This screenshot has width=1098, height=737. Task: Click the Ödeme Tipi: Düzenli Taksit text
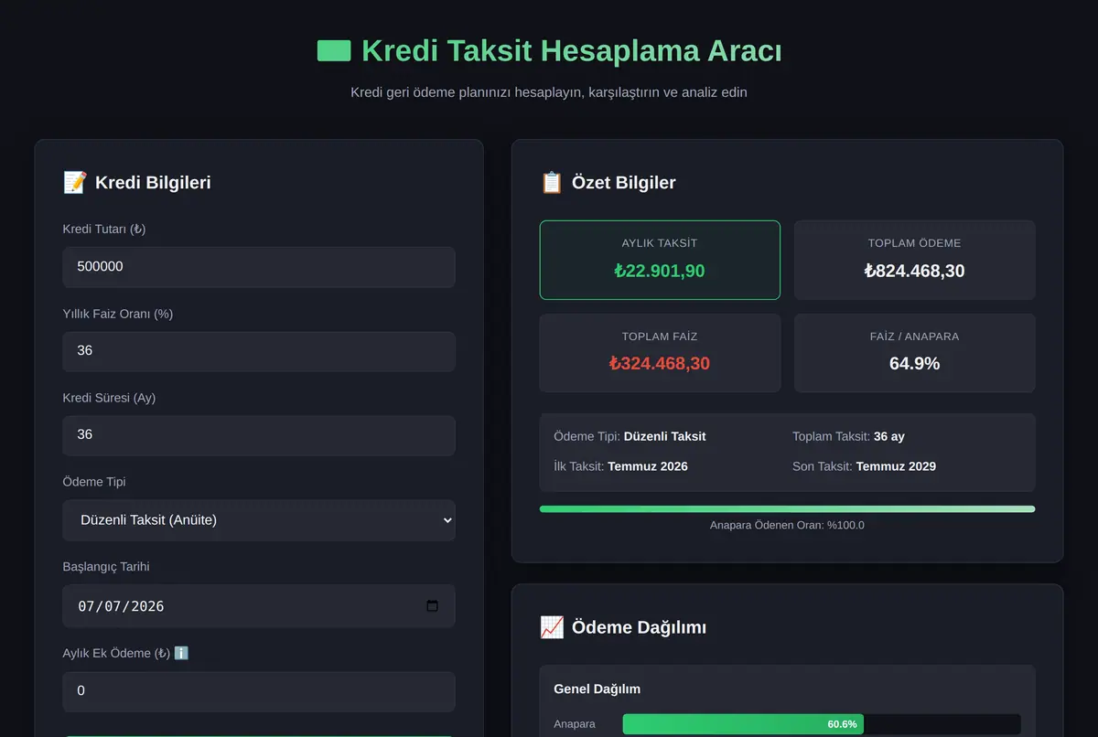pyautogui.click(x=630, y=436)
